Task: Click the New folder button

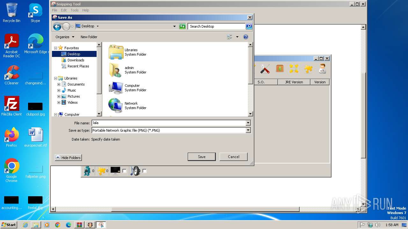Action: (89, 37)
